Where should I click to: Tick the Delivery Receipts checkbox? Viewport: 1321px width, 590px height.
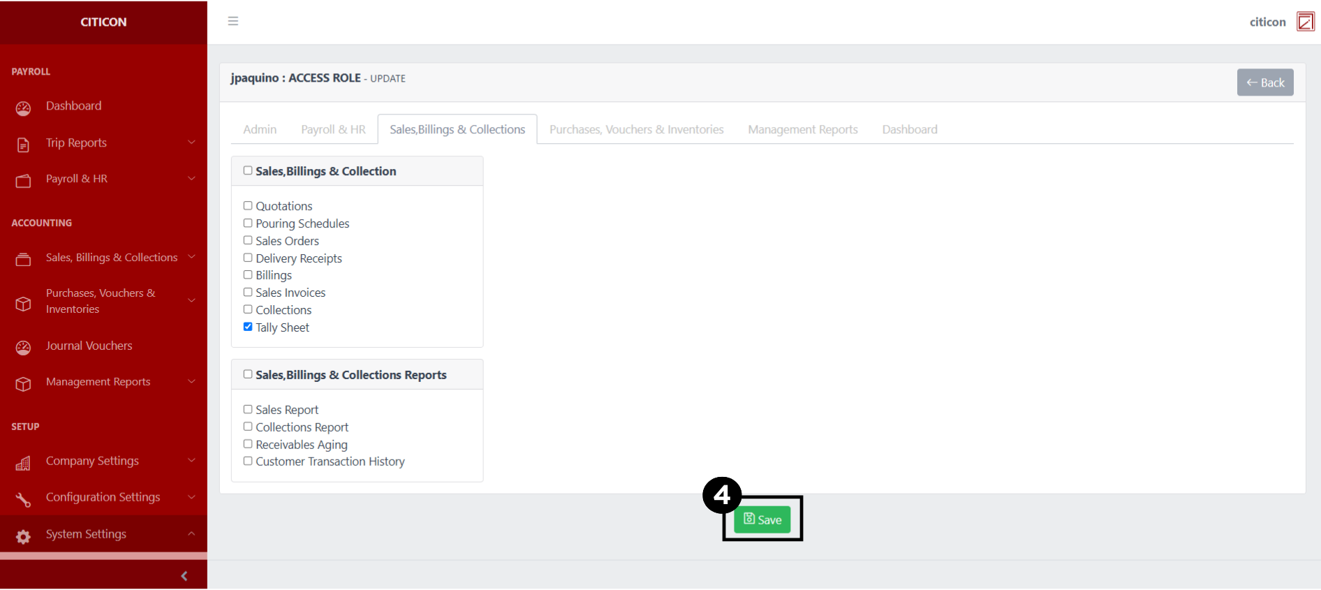tap(248, 258)
